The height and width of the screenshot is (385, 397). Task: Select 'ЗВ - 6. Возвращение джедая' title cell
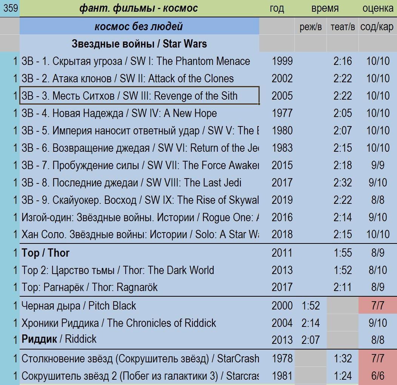139,148
